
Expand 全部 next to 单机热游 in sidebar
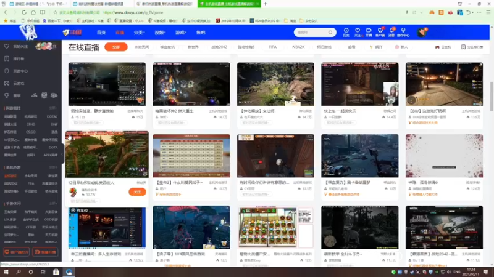coord(53,167)
